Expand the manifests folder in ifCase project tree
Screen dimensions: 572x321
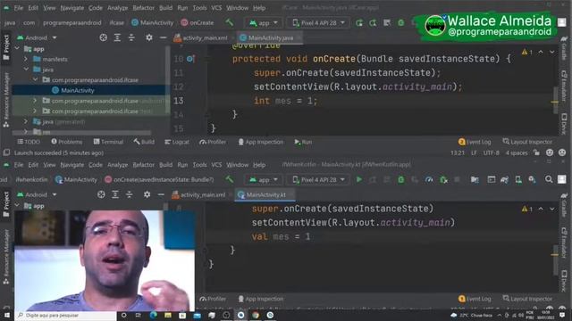click(26, 59)
